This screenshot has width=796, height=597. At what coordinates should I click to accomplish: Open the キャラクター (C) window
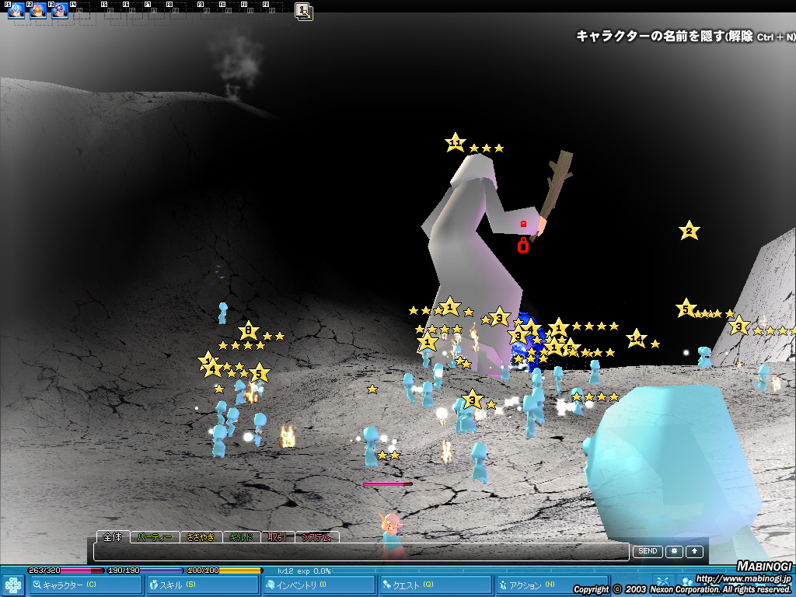[86, 585]
